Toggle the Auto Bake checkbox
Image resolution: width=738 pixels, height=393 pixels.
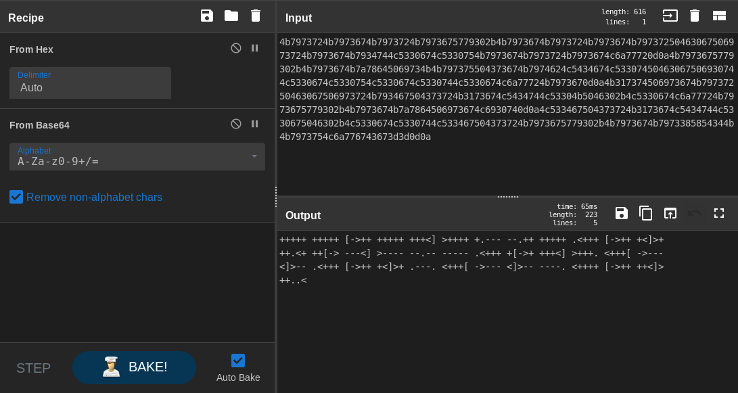click(x=238, y=361)
